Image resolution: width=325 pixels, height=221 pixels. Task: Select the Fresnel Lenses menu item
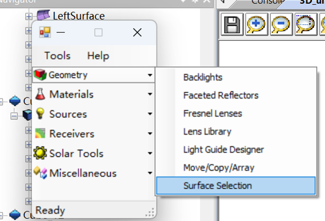coord(212,113)
